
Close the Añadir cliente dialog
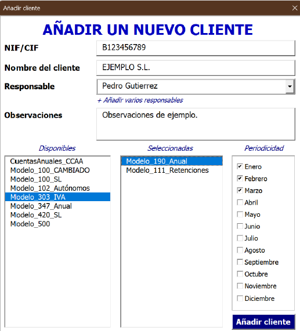[295, 8]
